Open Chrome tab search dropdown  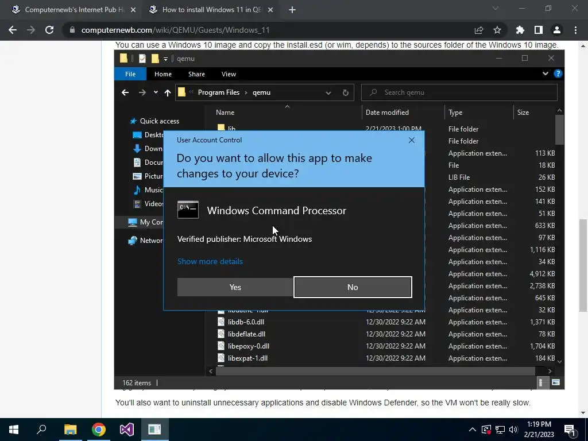pos(496,8)
